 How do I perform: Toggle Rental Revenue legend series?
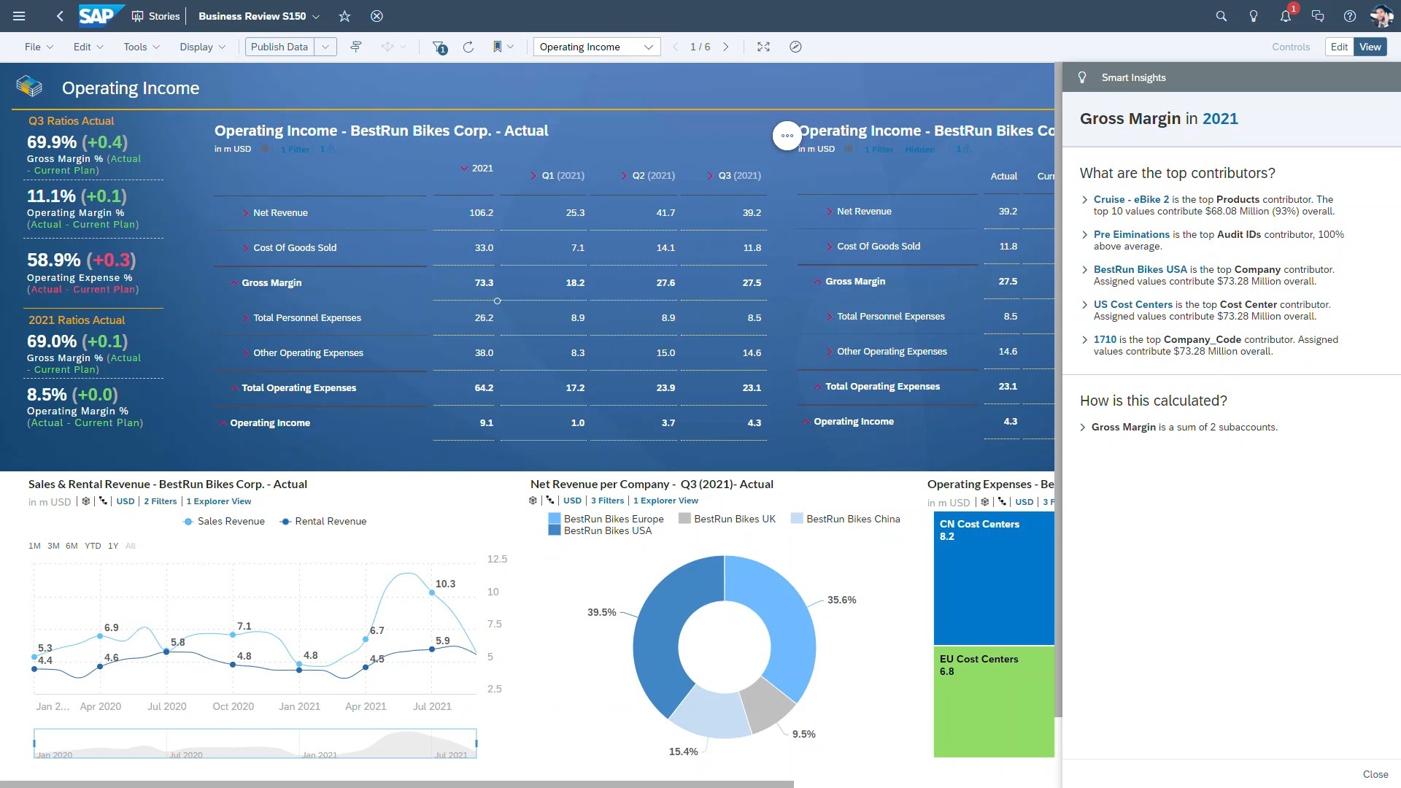pos(323,521)
